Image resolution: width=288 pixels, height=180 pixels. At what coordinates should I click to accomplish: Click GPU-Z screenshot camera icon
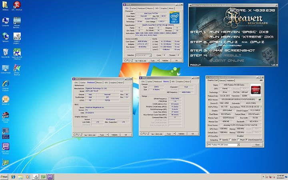point(261,80)
